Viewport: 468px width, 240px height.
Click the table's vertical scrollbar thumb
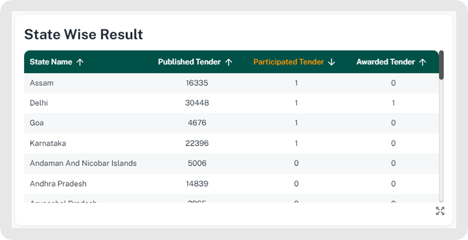(441, 65)
